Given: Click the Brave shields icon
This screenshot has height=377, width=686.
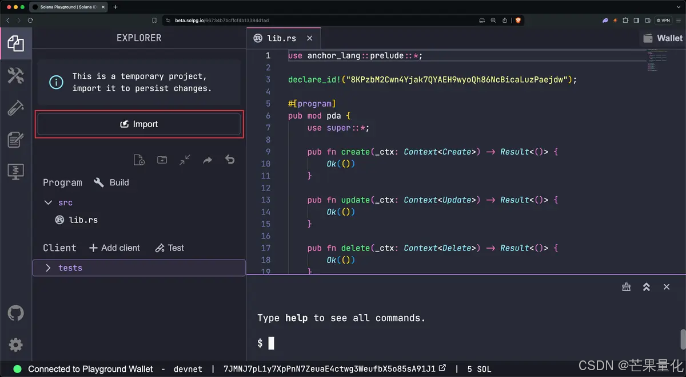Looking at the screenshot, I should (x=518, y=20).
